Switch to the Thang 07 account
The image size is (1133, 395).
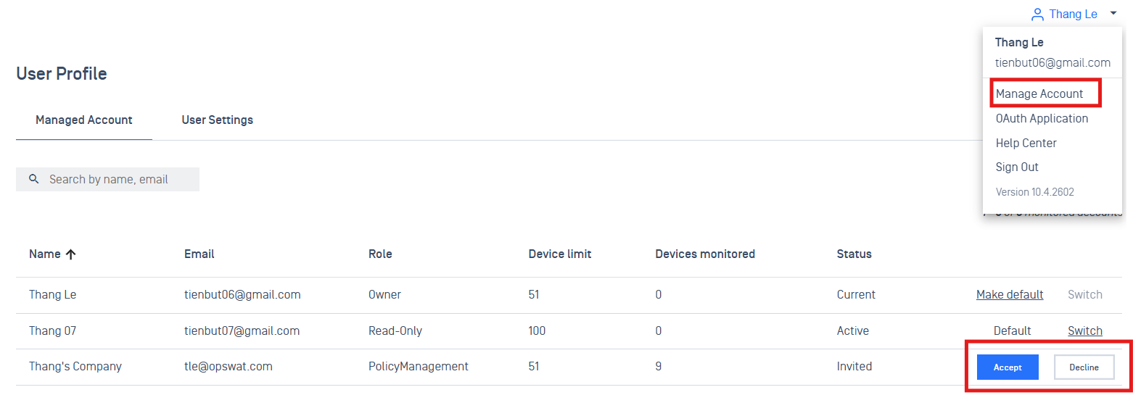(1084, 330)
